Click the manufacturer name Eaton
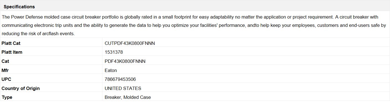This screenshot has height=103, width=390. click(111, 70)
